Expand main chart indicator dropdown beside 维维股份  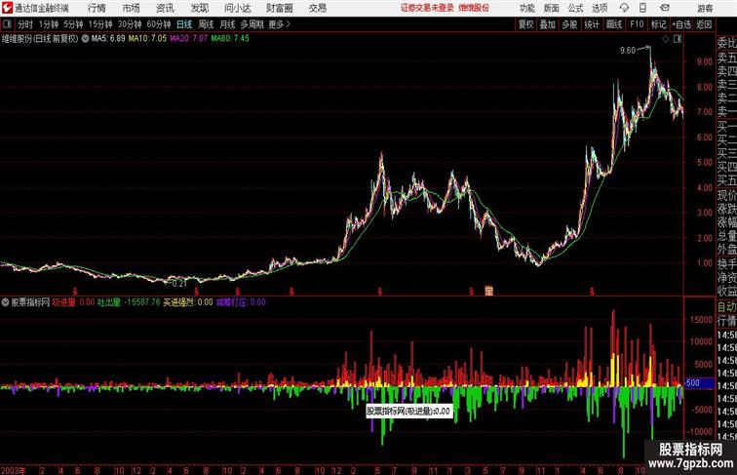point(85,39)
